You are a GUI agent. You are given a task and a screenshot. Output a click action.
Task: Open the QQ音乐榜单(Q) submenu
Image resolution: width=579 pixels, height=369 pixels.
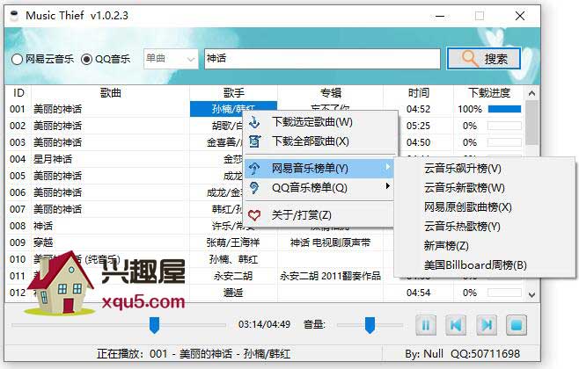319,188
